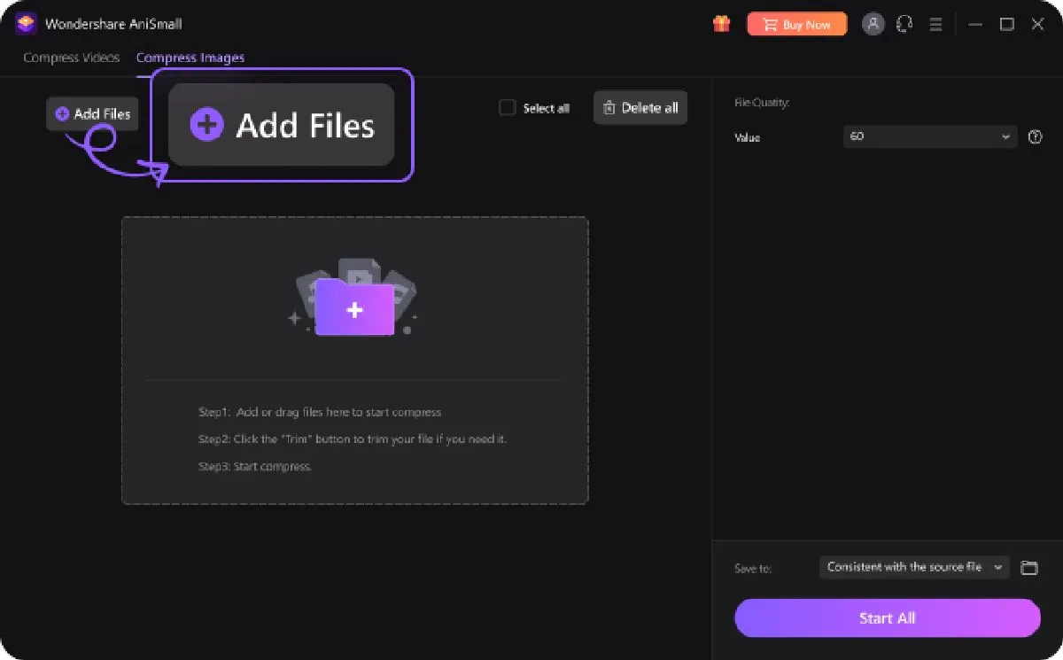Minimize the AniSmall window
This screenshot has width=1063, height=660.
976,25
